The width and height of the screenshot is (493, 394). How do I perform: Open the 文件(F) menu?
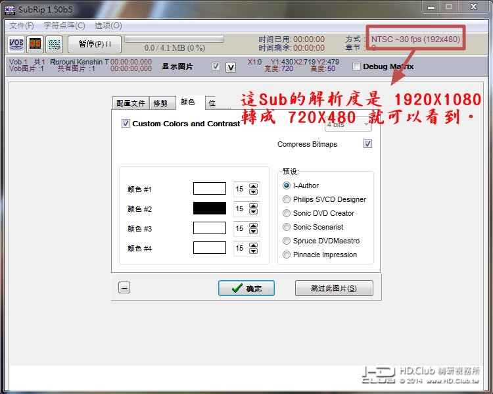(x=22, y=26)
